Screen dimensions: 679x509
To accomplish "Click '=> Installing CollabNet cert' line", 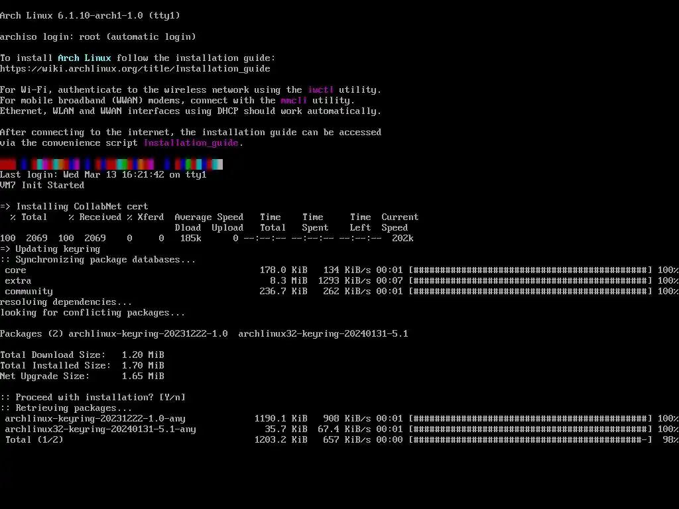I will click(74, 207).
